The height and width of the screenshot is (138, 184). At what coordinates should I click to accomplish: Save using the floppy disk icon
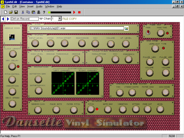16,12
